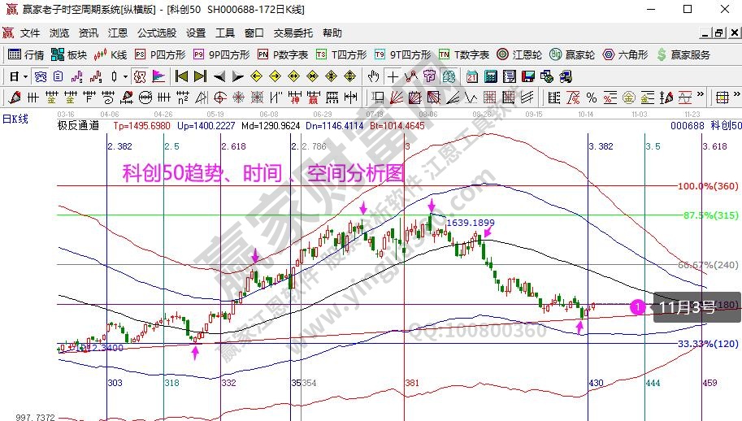Click the 000688 科创50 stock code label
742x421 pixels.
click(705, 125)
